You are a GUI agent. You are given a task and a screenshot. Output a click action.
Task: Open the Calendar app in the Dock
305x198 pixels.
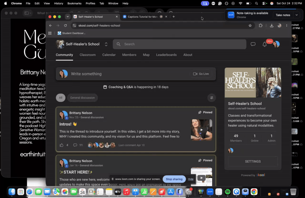(83, 192)
